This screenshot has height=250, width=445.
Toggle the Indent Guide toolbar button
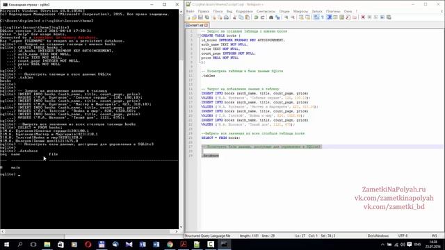coord(329,17)
